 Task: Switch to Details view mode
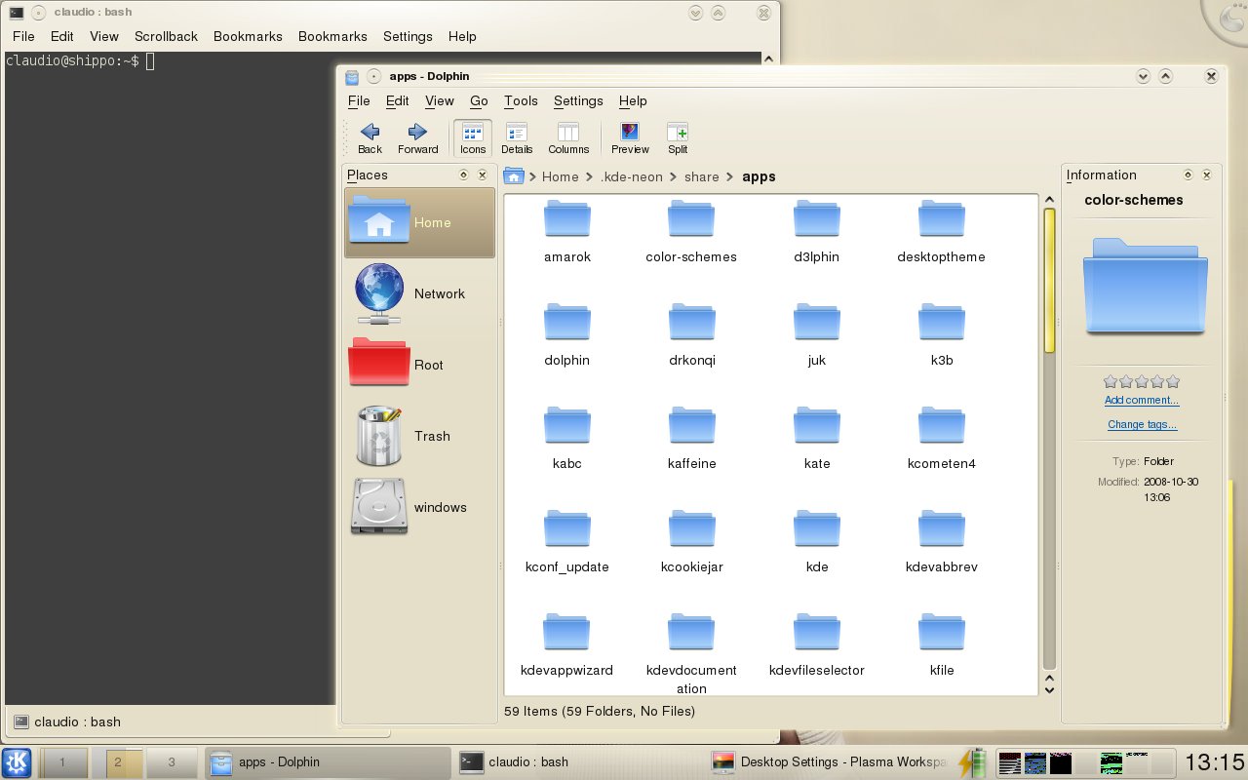(x=517, y=138)
